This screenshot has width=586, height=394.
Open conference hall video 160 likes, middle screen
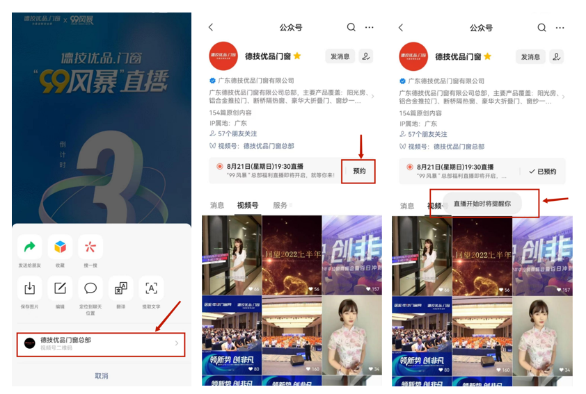pos(292,335)
